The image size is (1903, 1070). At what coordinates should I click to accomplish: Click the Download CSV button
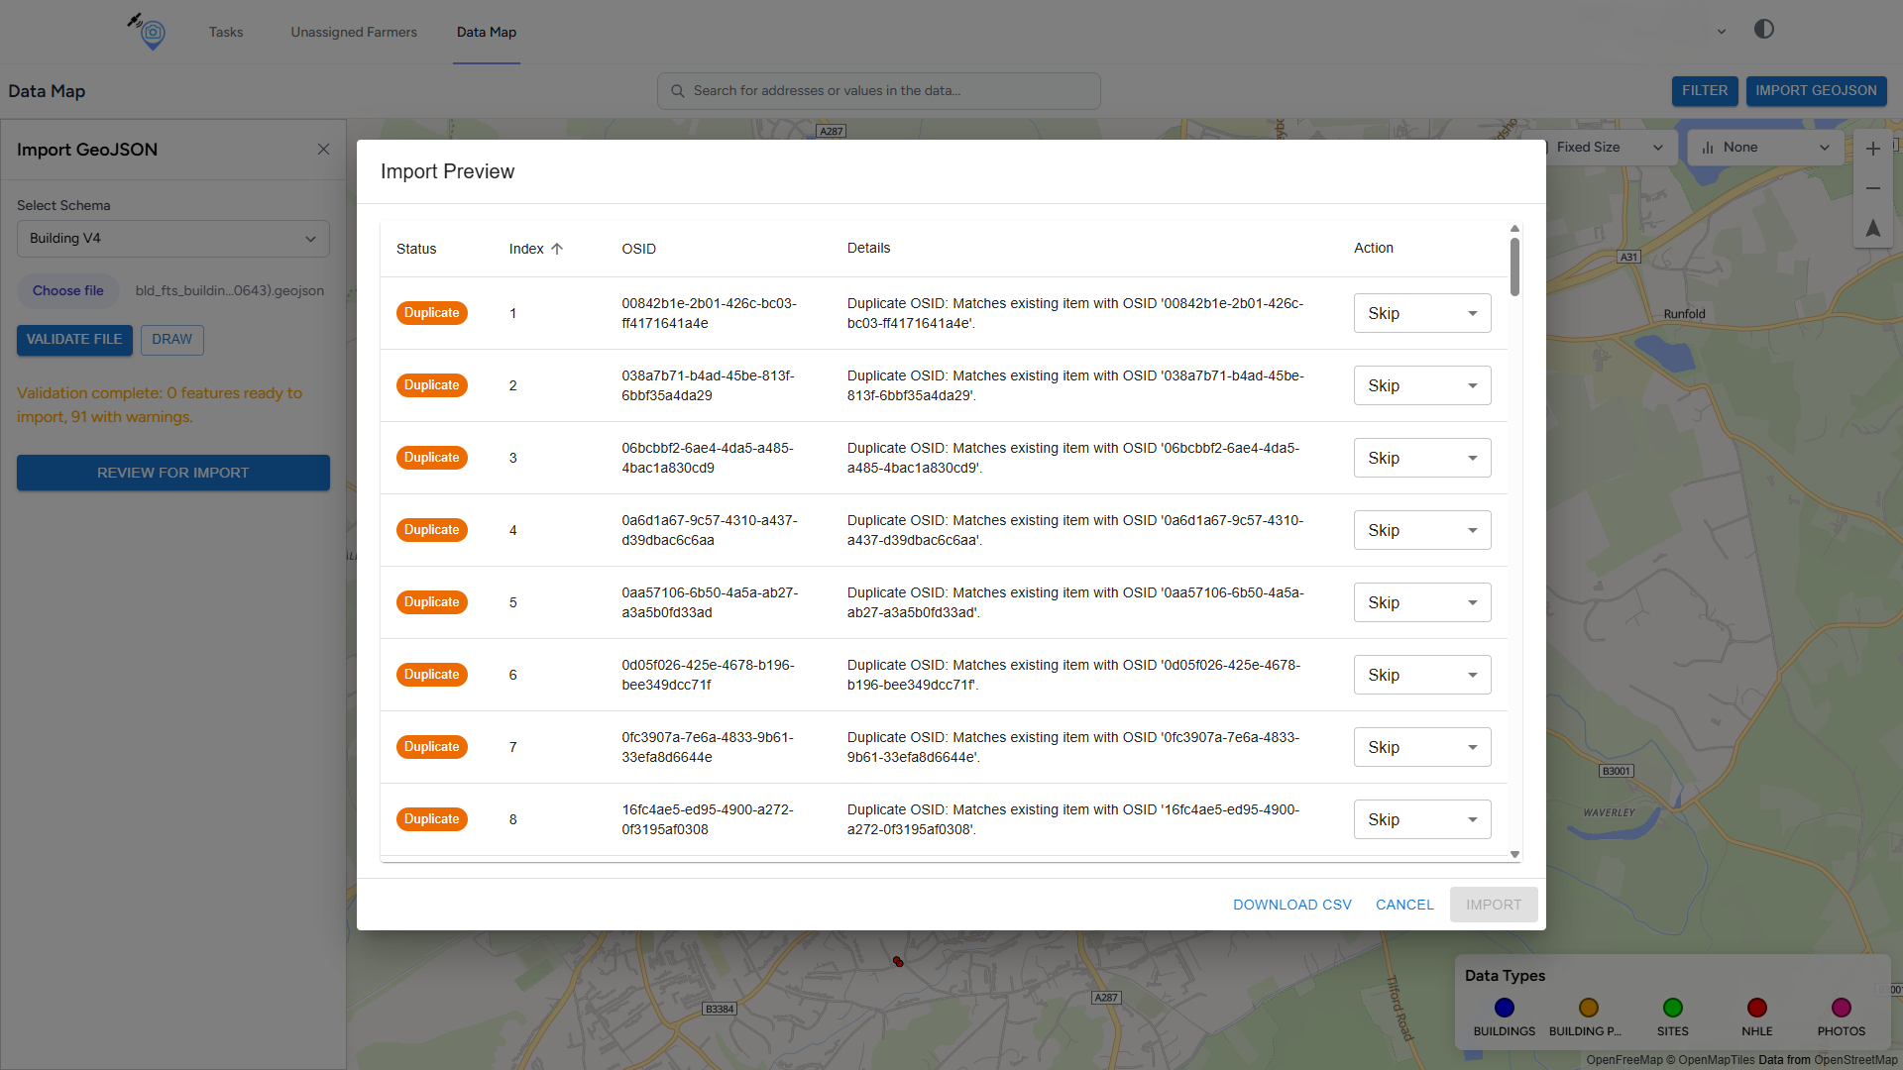pos(1291,905)
